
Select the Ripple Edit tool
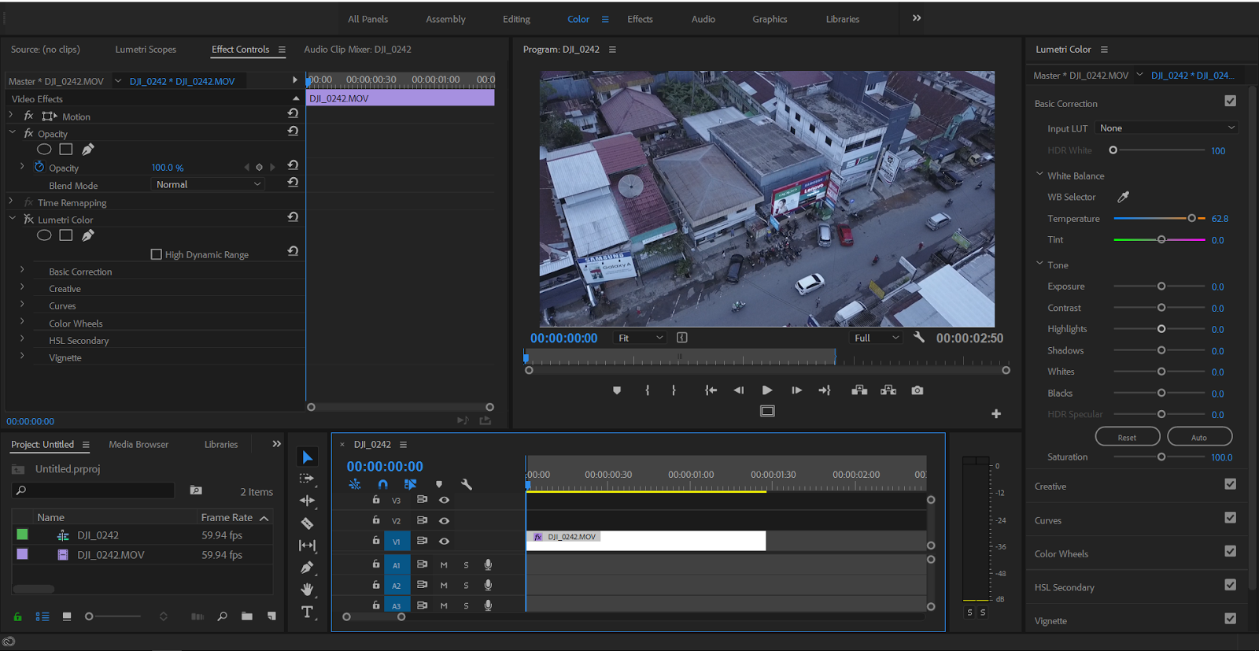307,501
